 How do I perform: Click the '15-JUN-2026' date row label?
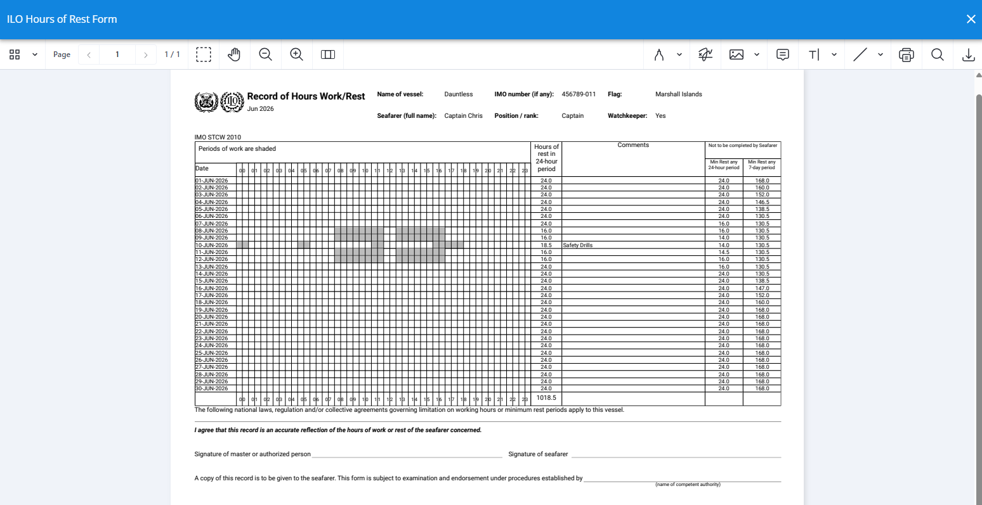coord(212,281)
